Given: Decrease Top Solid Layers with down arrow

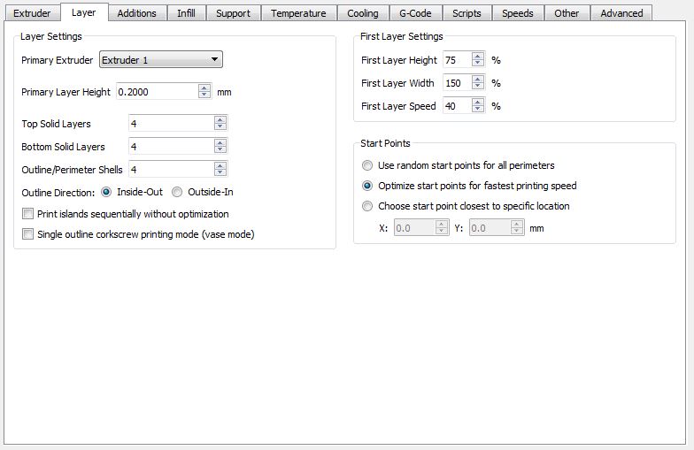Looking at the screenshot, I should (x=220, y=126).
